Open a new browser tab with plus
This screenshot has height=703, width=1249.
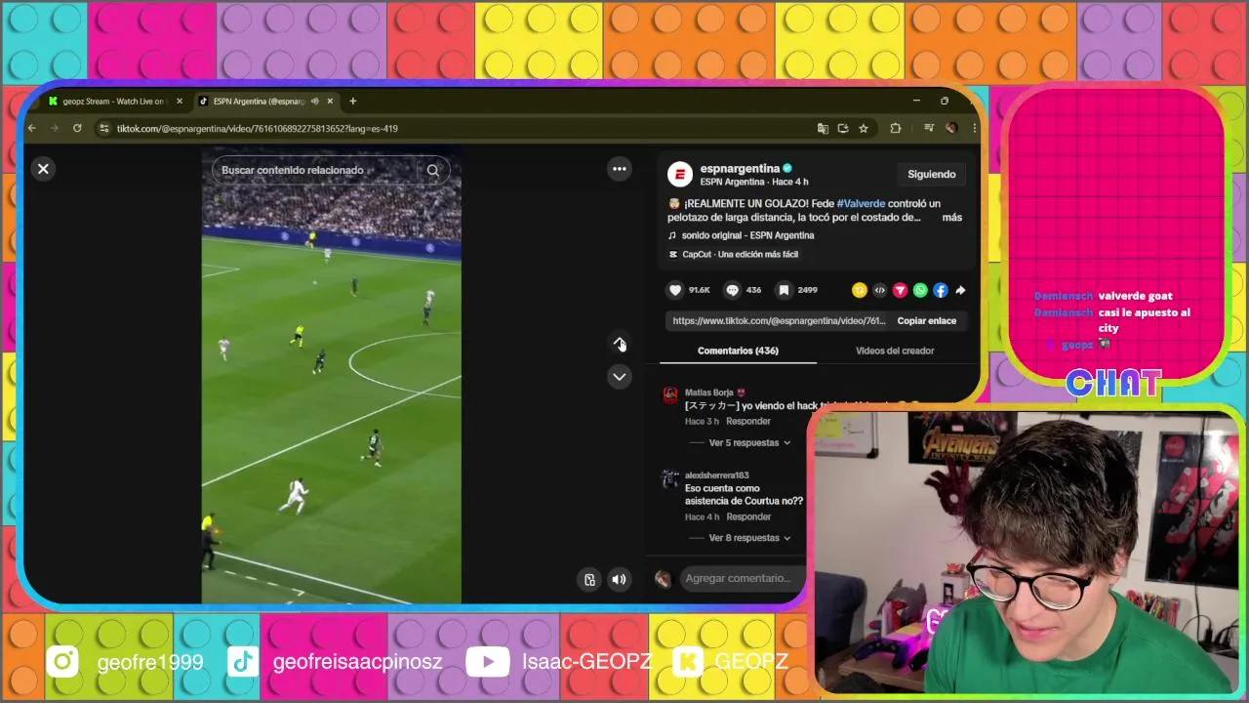point(353,101)
